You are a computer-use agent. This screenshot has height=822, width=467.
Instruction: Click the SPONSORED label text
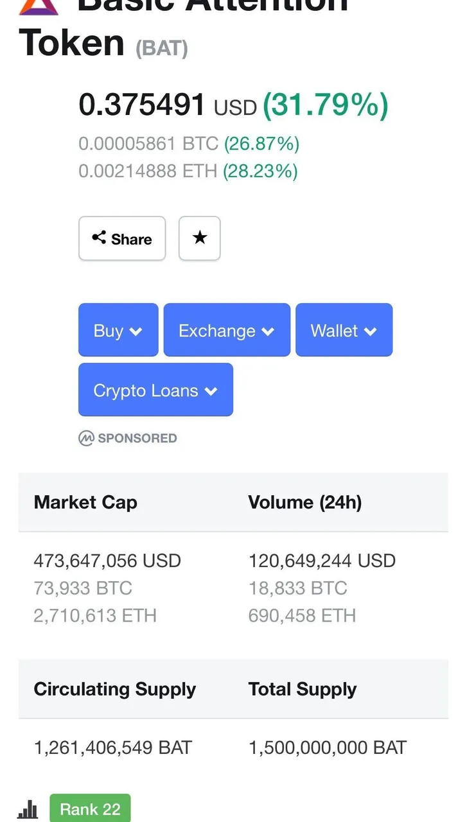[137, 438]
